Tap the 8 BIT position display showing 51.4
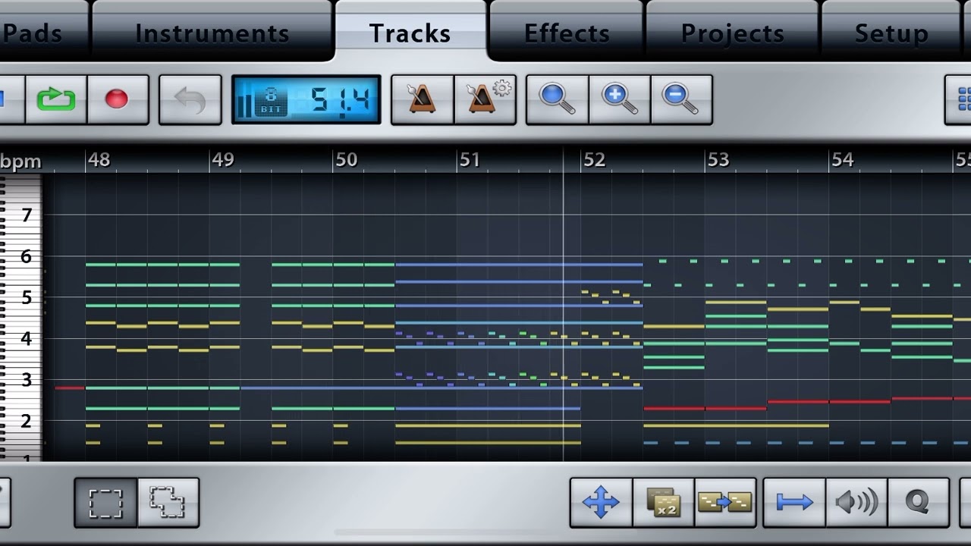This screenshot has width=971, height=546. (306, 99)
